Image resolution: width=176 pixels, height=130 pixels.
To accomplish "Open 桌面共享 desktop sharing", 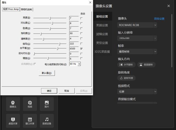I will 13,121.
